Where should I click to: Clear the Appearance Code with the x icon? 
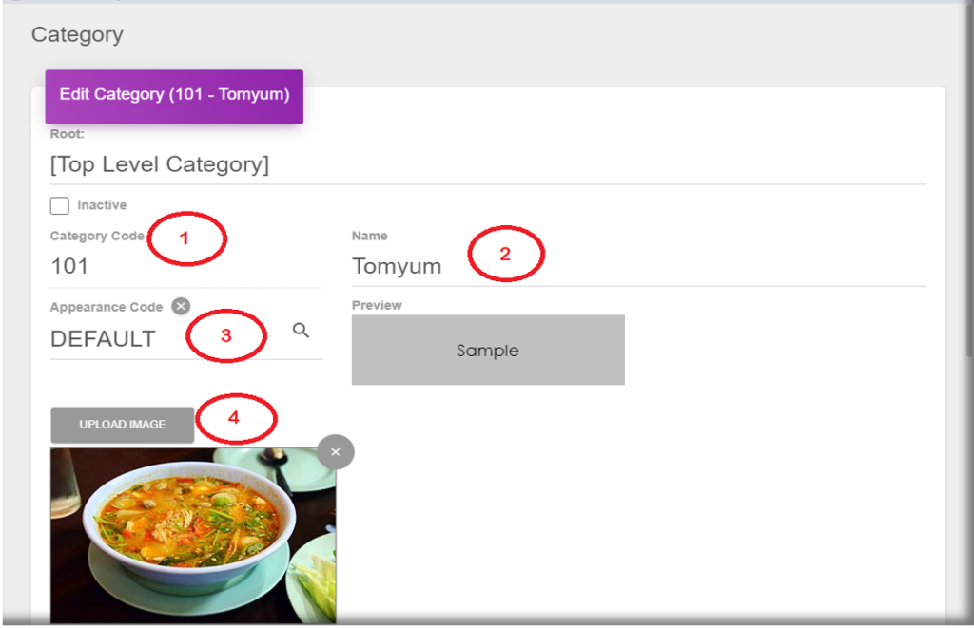coord(181,306)
